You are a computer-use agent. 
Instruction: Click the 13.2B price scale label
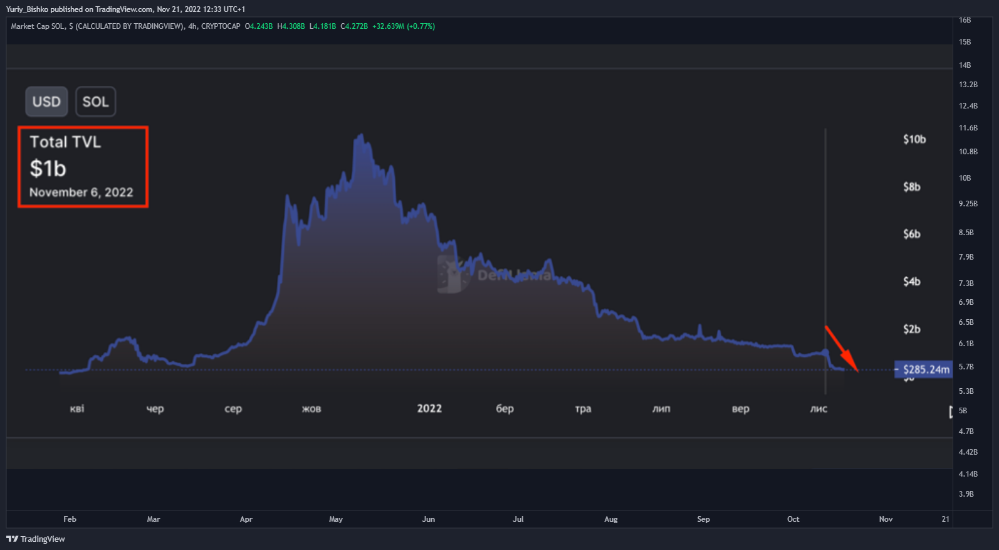(968, 85)
